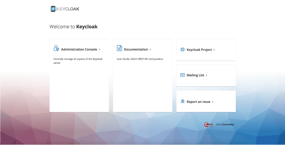Image resolution: width=285 pixels, height=145 pixels.
Task: Click chevron next to Keycloak Project
Action: tap(214, 50)
